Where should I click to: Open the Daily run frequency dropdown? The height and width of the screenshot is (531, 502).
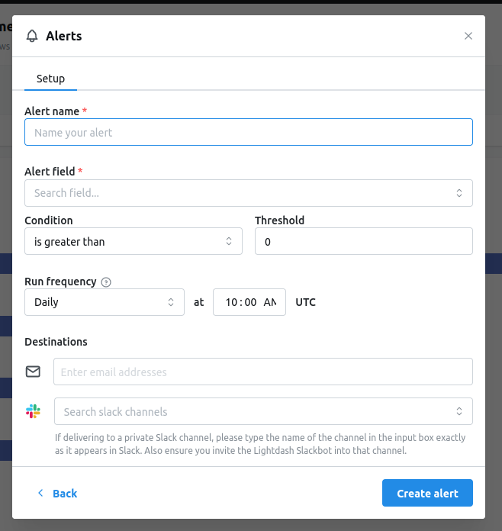(105, 302)
